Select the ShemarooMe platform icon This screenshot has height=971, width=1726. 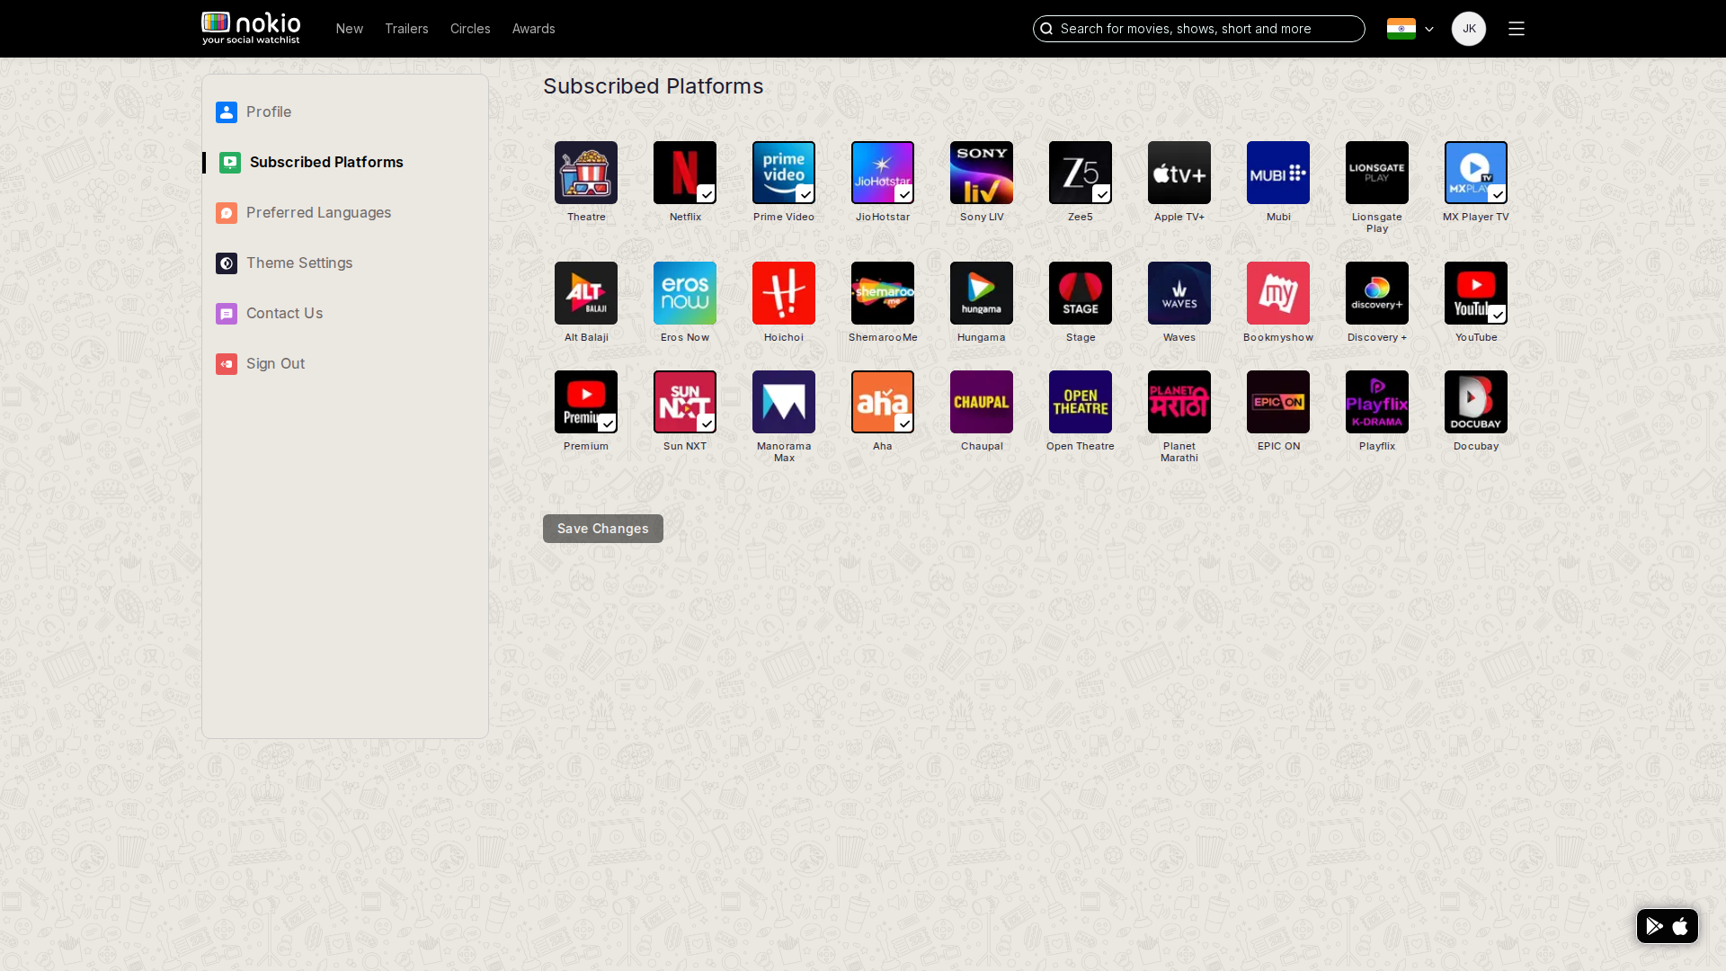point(883,293)
